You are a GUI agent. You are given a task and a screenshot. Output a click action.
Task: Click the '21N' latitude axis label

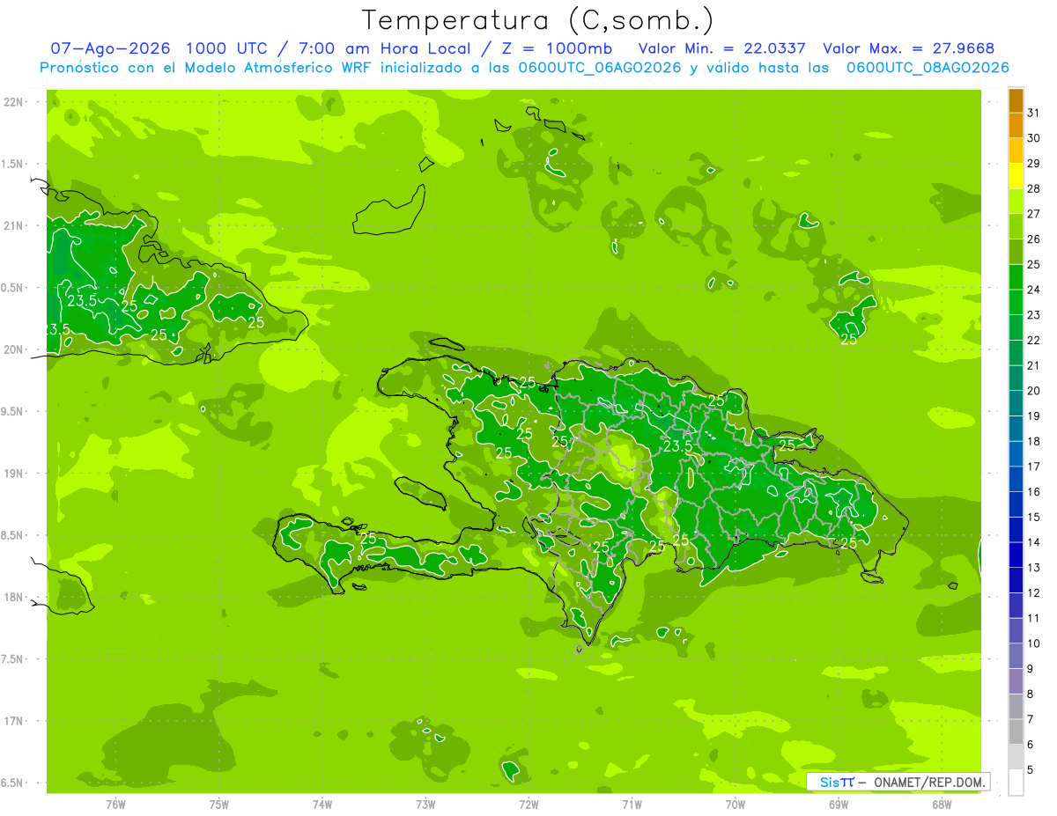pos(12,225)
